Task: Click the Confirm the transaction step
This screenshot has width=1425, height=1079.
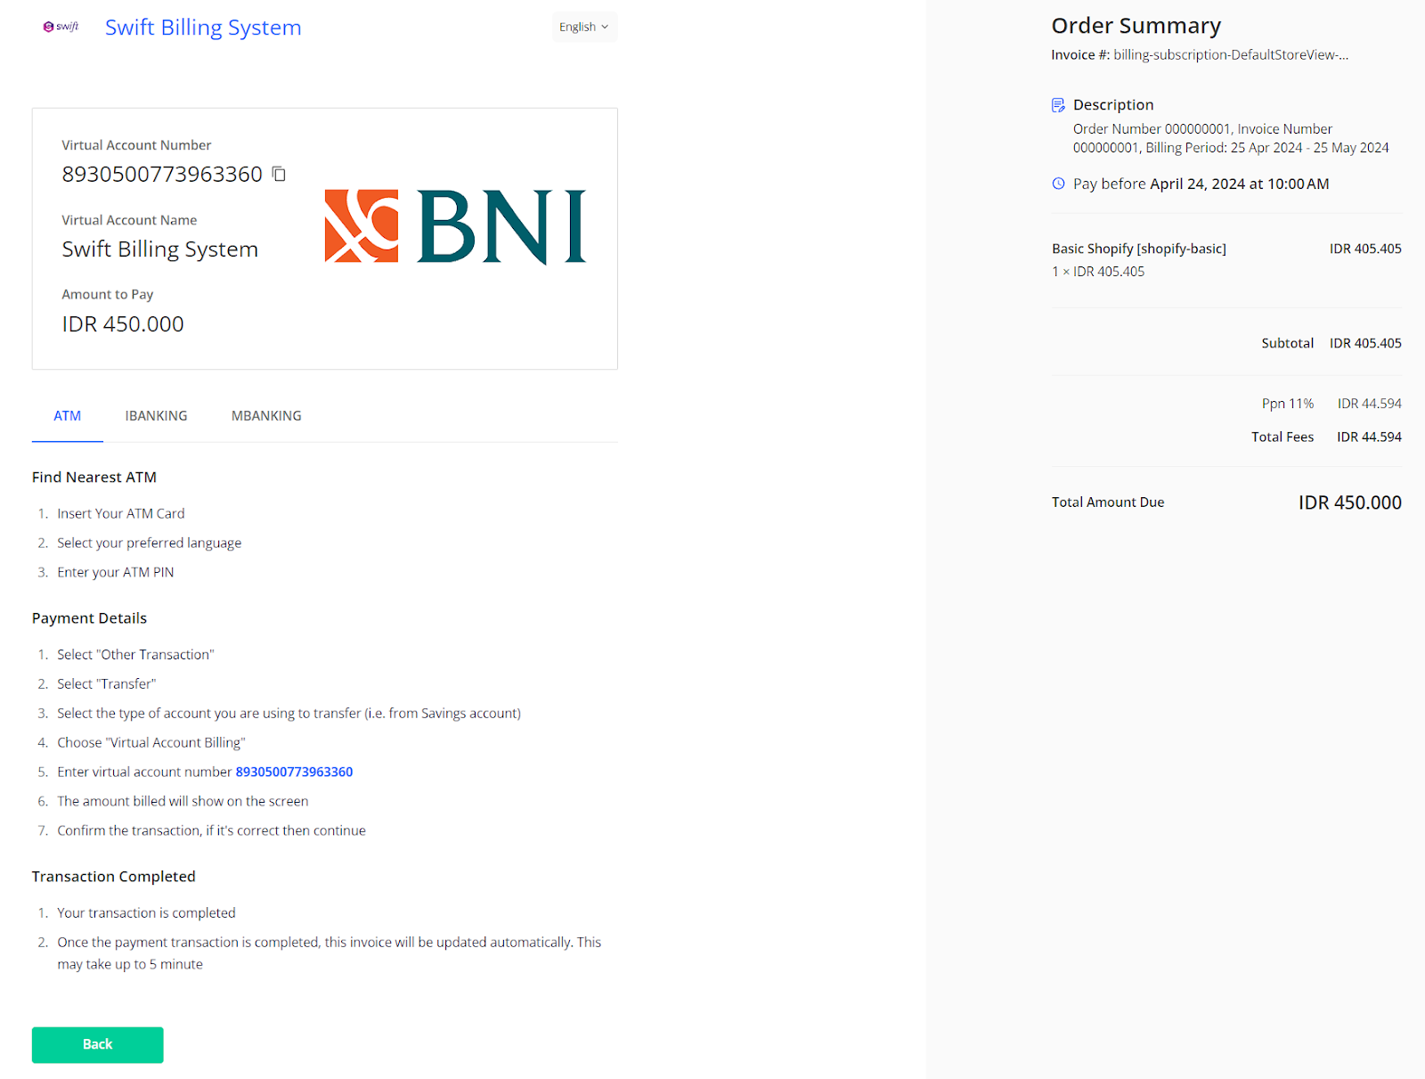Action: pos(212,830)
